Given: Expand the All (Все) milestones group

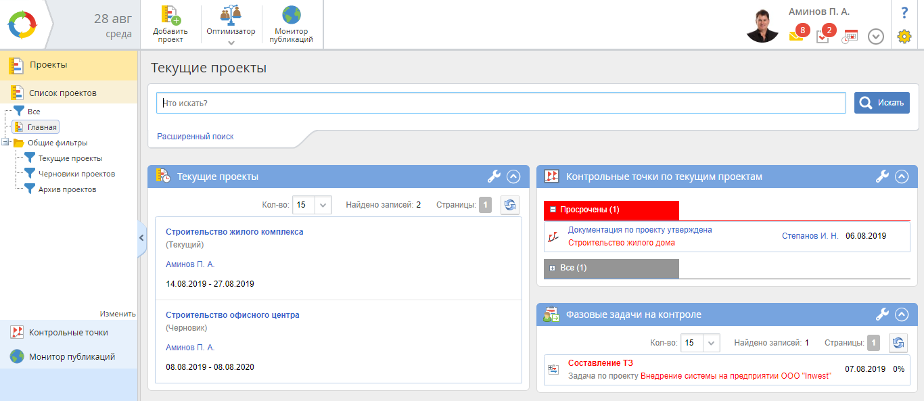Looking at the screenshot, I should pyautogui.click(x=553, y=268).
